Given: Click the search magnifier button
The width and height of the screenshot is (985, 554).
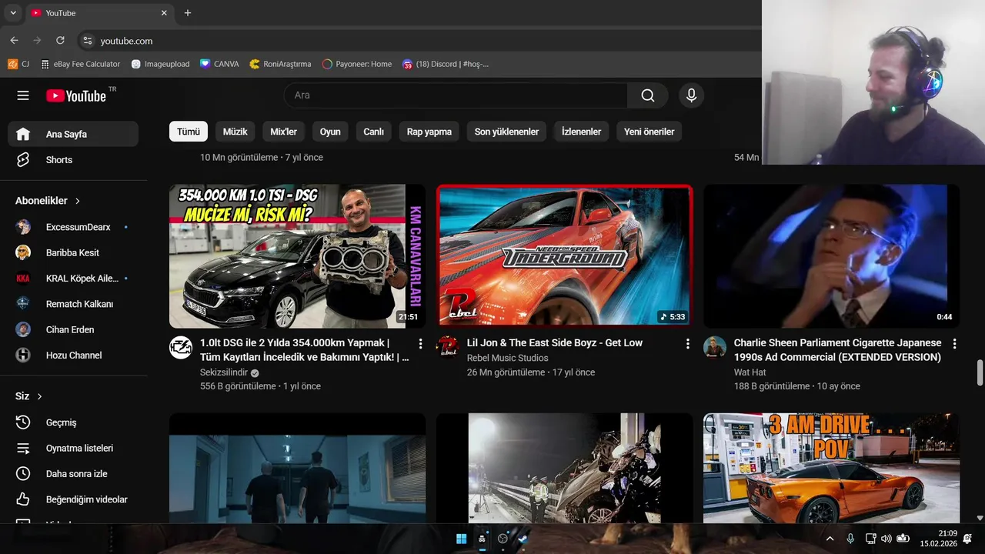Looking at the screenshot, I should [x=648, y=95].
